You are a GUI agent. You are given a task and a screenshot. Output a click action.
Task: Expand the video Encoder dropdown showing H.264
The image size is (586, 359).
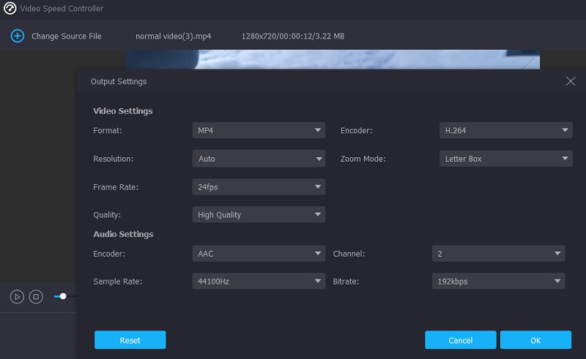tap(505, 131)
